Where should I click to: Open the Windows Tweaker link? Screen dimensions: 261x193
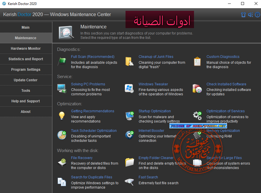pyautogui.click(x=153, y=84)
